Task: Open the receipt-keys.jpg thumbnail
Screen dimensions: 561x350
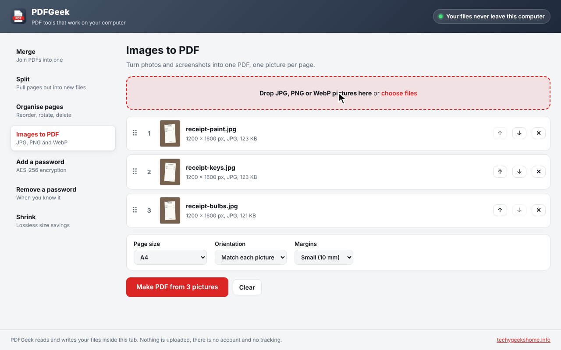Action: click(x=170, y=172)
